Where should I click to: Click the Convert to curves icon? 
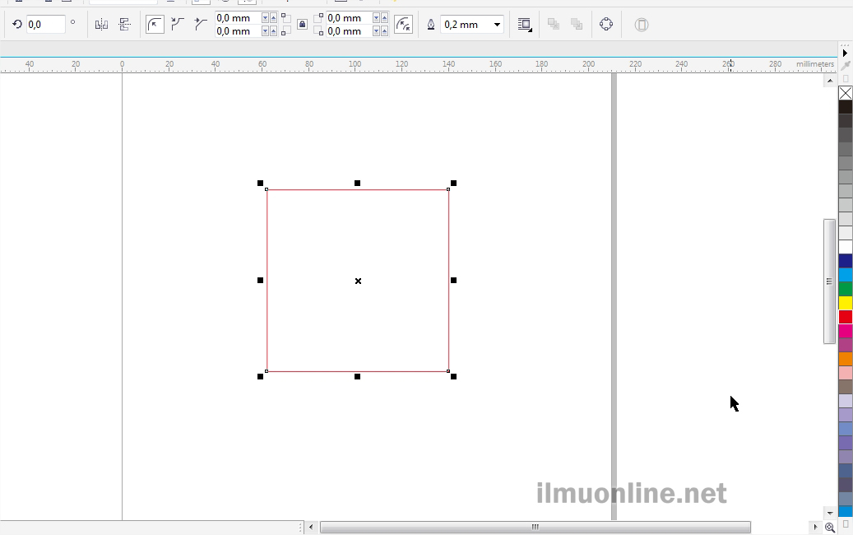click(606, 25)
